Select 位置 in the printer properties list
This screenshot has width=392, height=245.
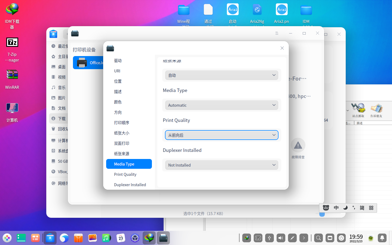pos(129,81)
